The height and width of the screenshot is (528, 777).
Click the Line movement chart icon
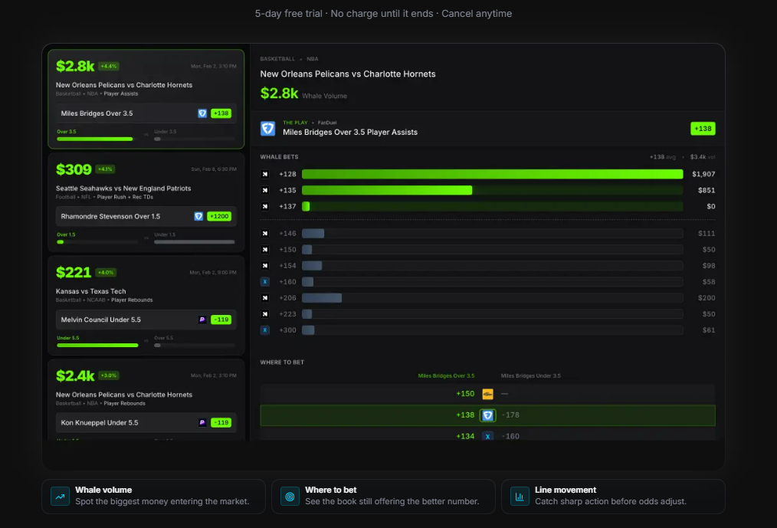click(520, 497)
